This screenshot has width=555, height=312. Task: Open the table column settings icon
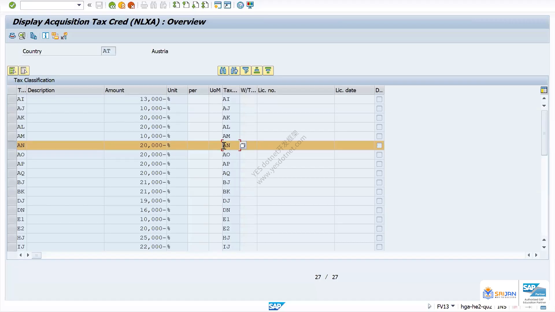point(544,90)
